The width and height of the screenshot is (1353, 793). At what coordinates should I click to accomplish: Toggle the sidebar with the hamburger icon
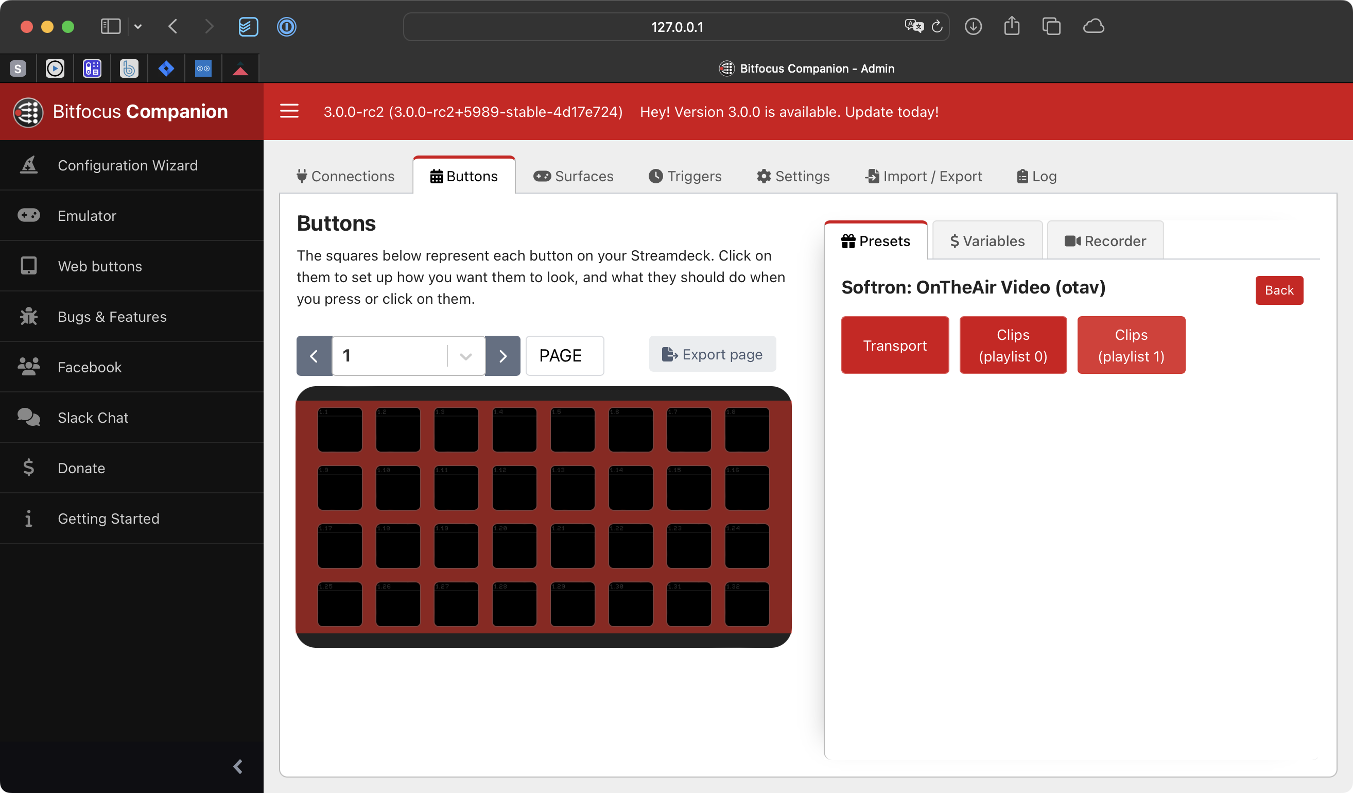pyautogui.click(x=289, y=111)
